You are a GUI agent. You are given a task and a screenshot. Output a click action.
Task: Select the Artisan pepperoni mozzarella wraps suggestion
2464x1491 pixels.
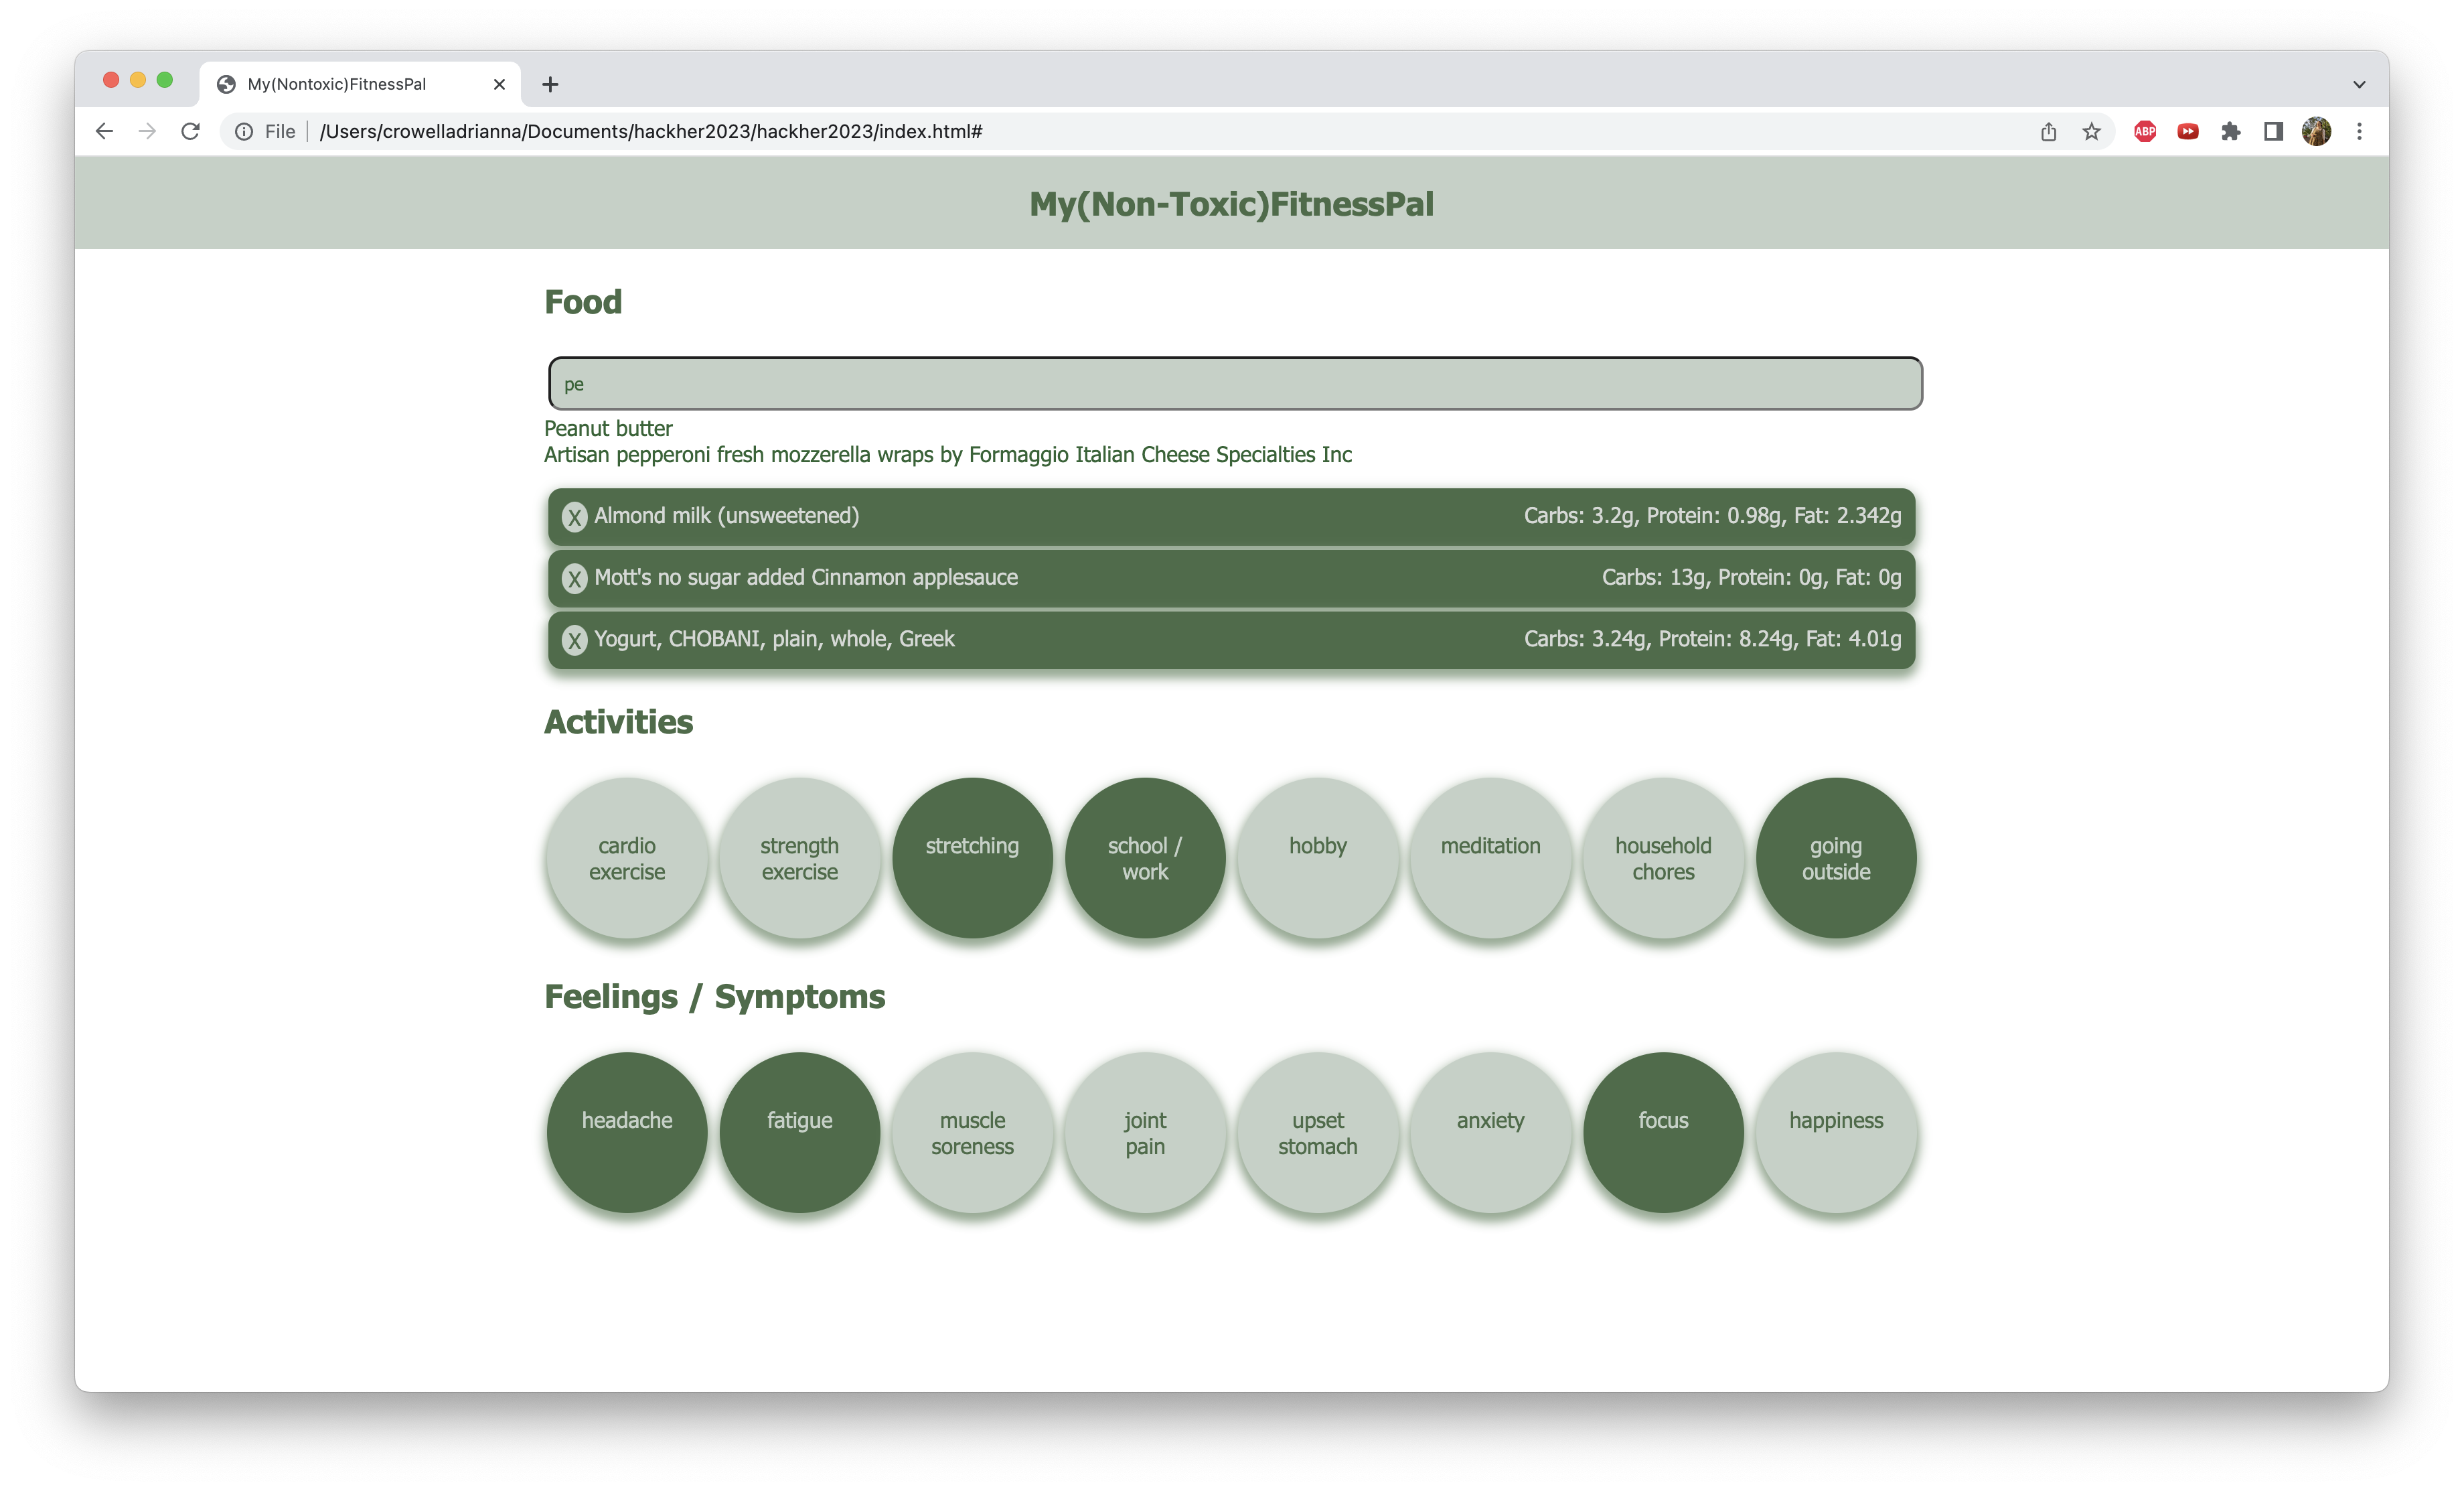pyautogui.click(x=947, y=454)
